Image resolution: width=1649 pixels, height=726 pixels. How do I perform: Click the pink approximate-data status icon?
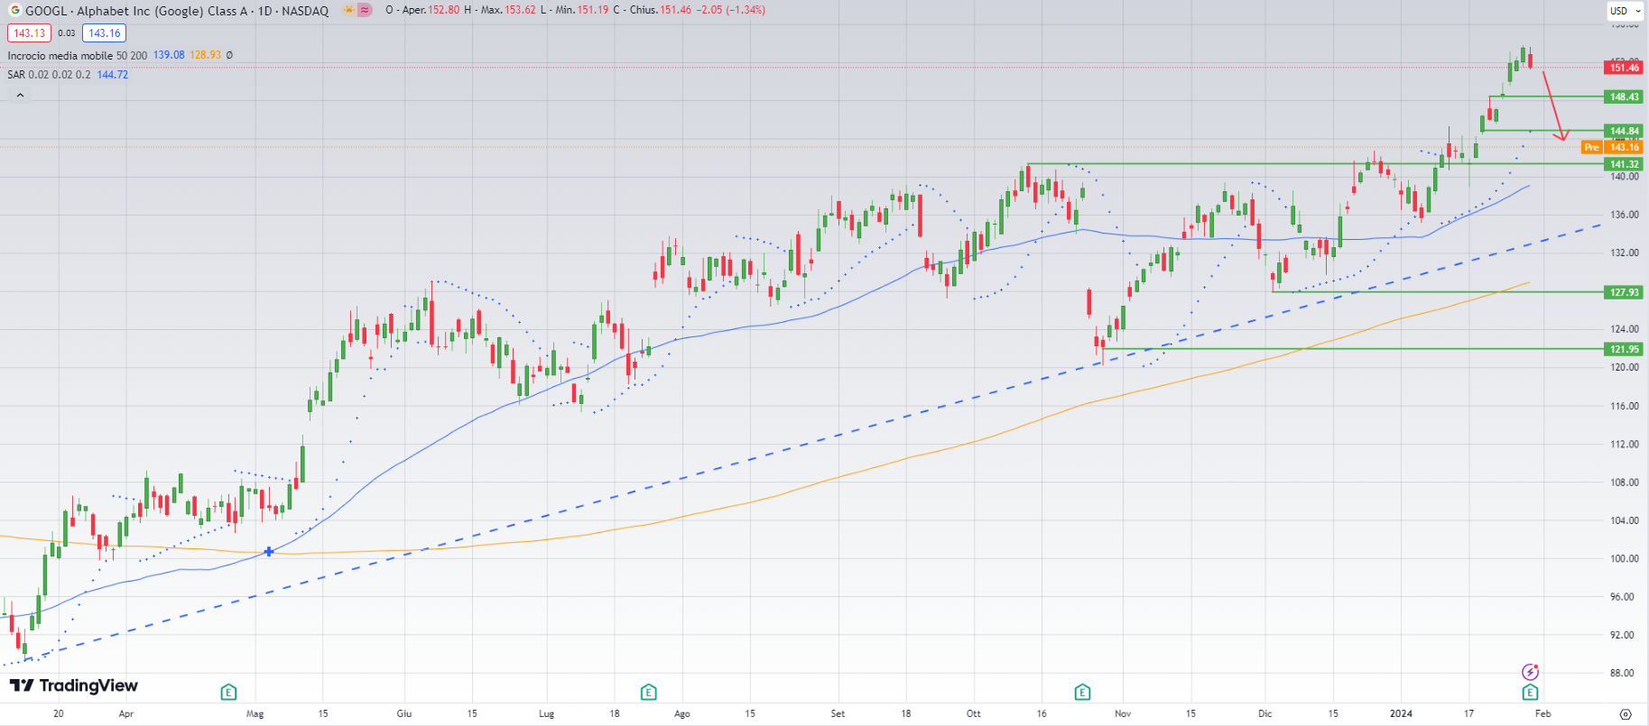tap(365, 10)
